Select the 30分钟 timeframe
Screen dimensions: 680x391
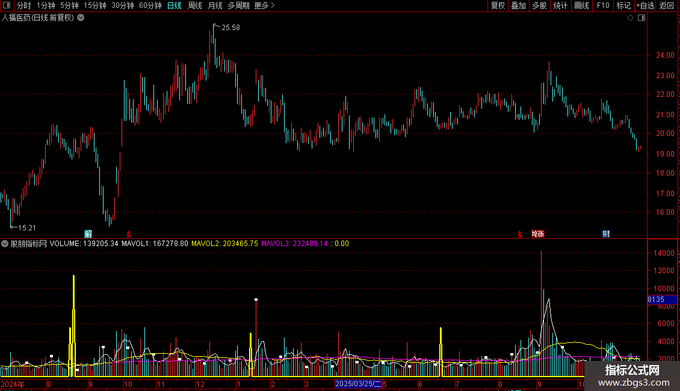point(123,5)
